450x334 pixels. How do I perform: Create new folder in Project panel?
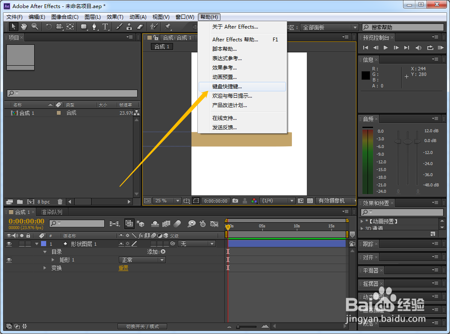(x=20, y=202)
